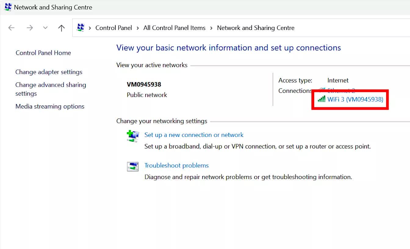
Task: Click the back navigation arrow
Action: tap(11, 28)
